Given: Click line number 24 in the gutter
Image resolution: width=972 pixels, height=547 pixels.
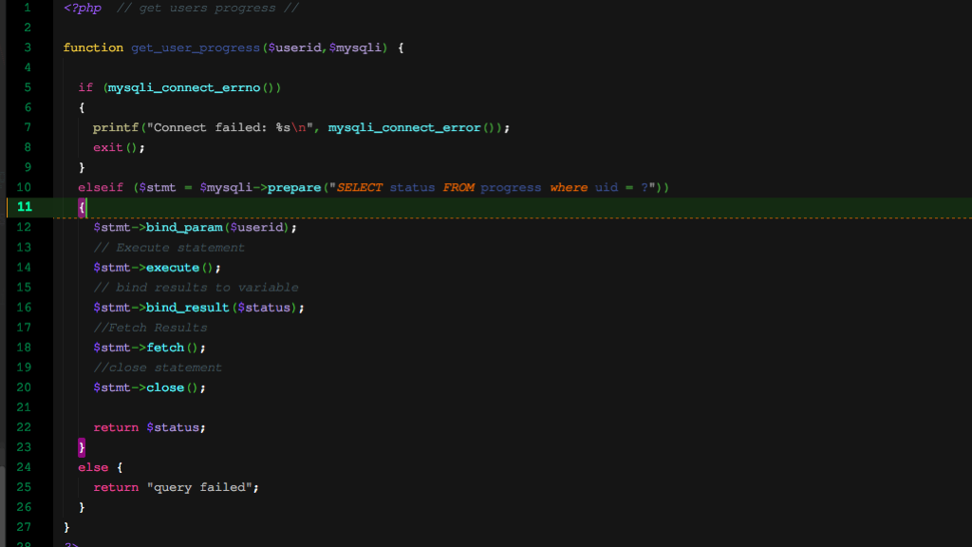Looking at the screenshot, I should point(24,467).
